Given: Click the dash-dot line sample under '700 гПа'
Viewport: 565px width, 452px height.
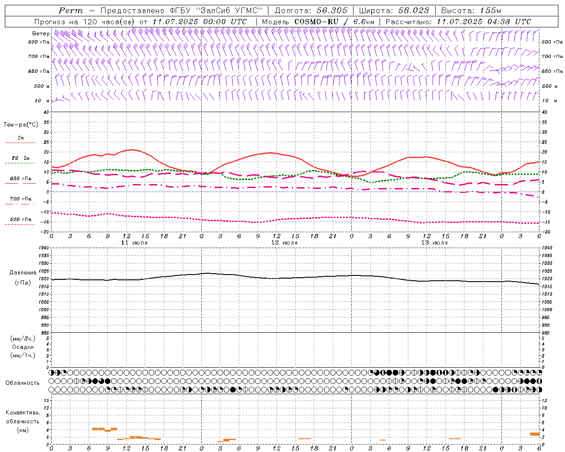Looking at the screenshot, I should click(x=19, y=204).
